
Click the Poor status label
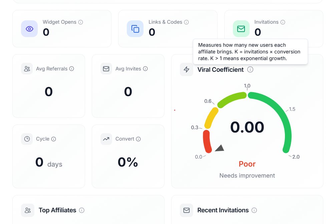pos(247,164)
